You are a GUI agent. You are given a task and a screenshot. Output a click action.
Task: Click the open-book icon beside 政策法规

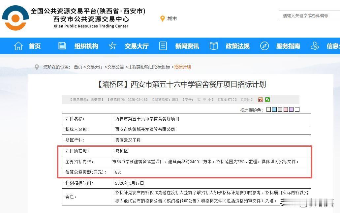coord(213,46)
